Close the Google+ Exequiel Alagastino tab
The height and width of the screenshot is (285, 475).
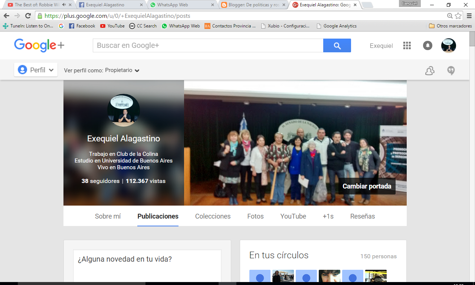[355, 5]
